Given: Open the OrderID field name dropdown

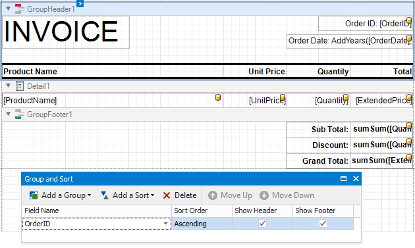Looking at the screenshot, I should point(165,224).
